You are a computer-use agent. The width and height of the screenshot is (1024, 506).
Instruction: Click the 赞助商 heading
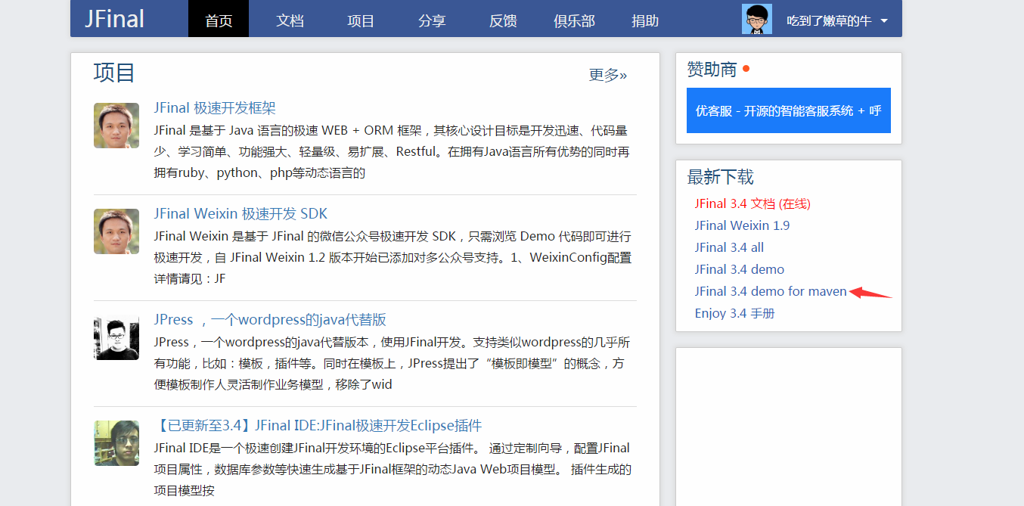(712, 70)
